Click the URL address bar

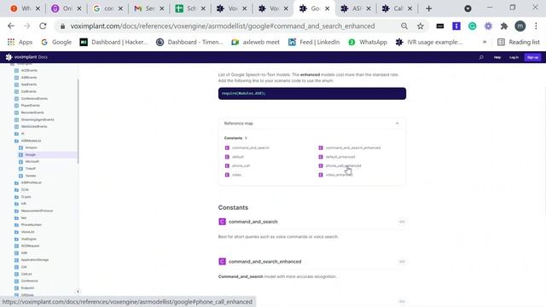223,26
